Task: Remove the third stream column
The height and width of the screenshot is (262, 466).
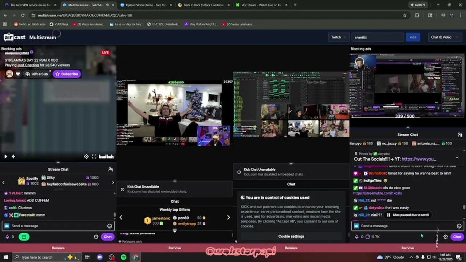Action: tap(291, 248)
